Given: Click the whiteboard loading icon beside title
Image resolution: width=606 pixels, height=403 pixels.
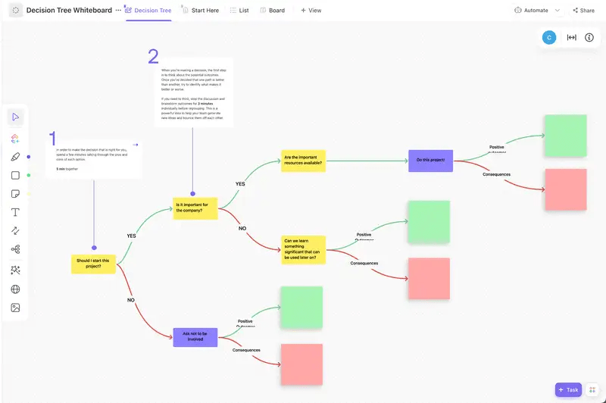Looking at the screenshot, I should [x=15, y=11].
